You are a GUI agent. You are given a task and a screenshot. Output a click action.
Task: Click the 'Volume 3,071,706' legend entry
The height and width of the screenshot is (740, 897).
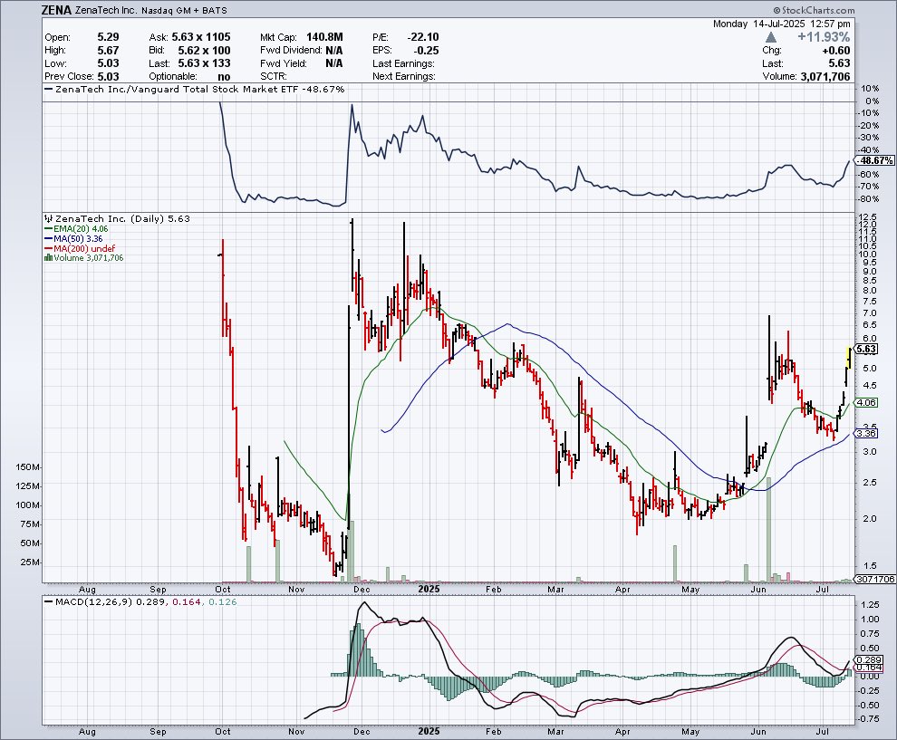click(89, 258)
